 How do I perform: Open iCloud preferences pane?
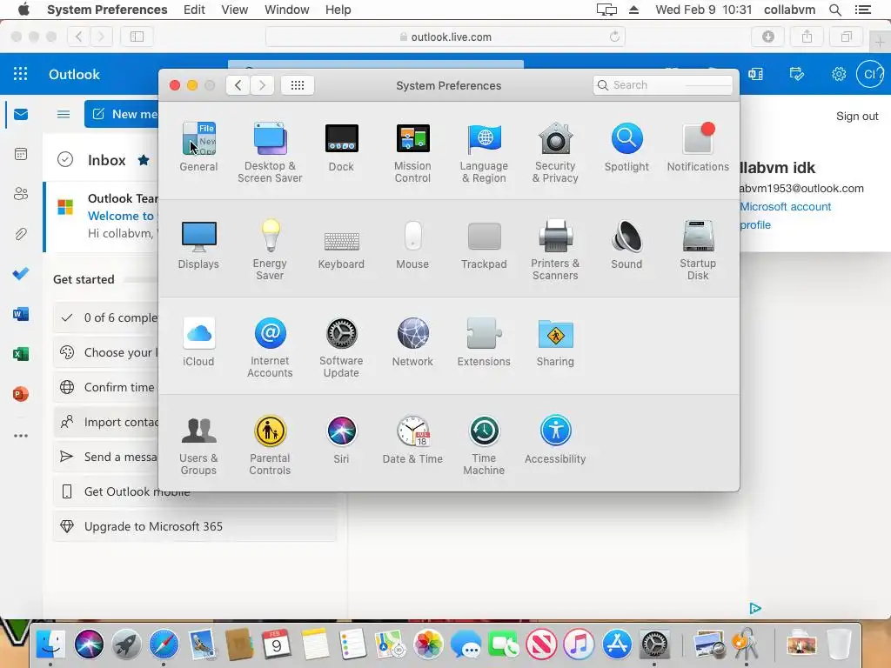tap(198, 342)
